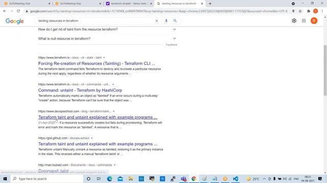Open the Chrome extensions puzzle icon
The image size is (327, 183).
[309, 11]
